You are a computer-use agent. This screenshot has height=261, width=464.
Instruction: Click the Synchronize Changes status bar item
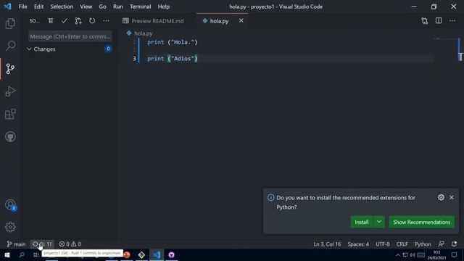pyautogui.click(x=42, y=244)
